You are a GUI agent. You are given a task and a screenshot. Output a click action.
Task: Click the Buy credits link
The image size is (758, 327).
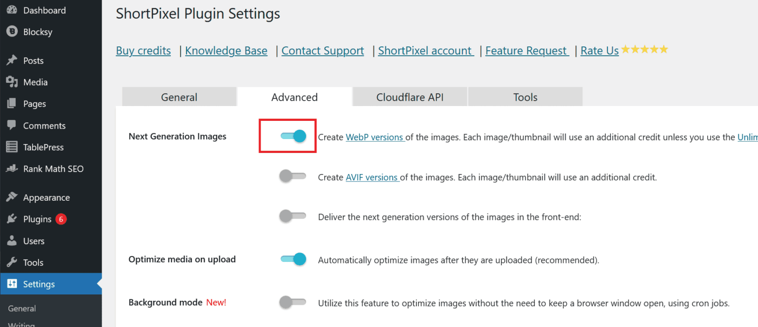143,50
